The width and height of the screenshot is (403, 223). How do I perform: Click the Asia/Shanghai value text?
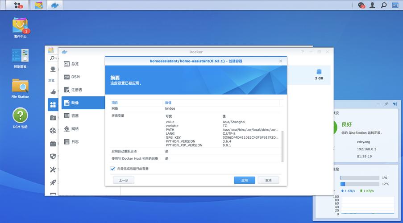point(234,122)
